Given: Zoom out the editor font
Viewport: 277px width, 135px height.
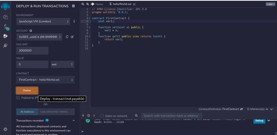Looking at the screenshot, I should (83, 4).
